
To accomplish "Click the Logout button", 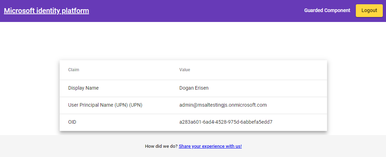I will (369, 11).
